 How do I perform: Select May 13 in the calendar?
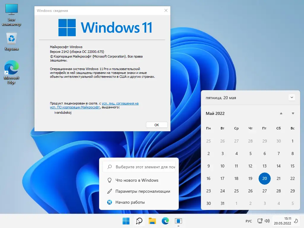(x=265, y=166)
